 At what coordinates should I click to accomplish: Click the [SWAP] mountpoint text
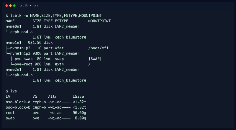[95, 59]
